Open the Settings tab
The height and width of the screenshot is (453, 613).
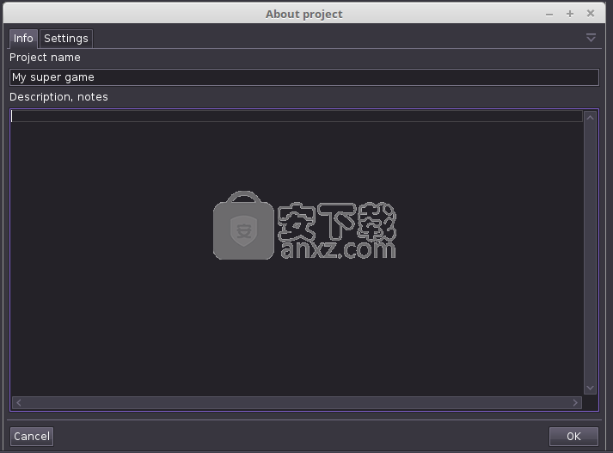tap(66, 39)
